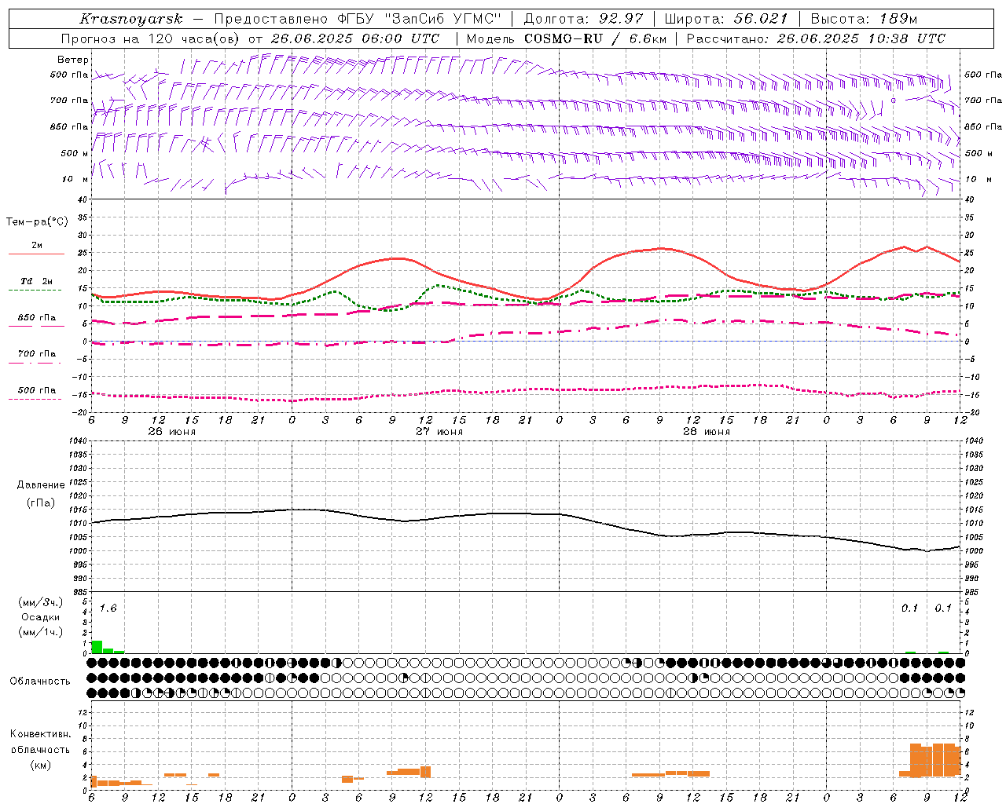
Task: Click the dotted pink line sample under '500 гПа' legend
Action: (x=35, y=400)
